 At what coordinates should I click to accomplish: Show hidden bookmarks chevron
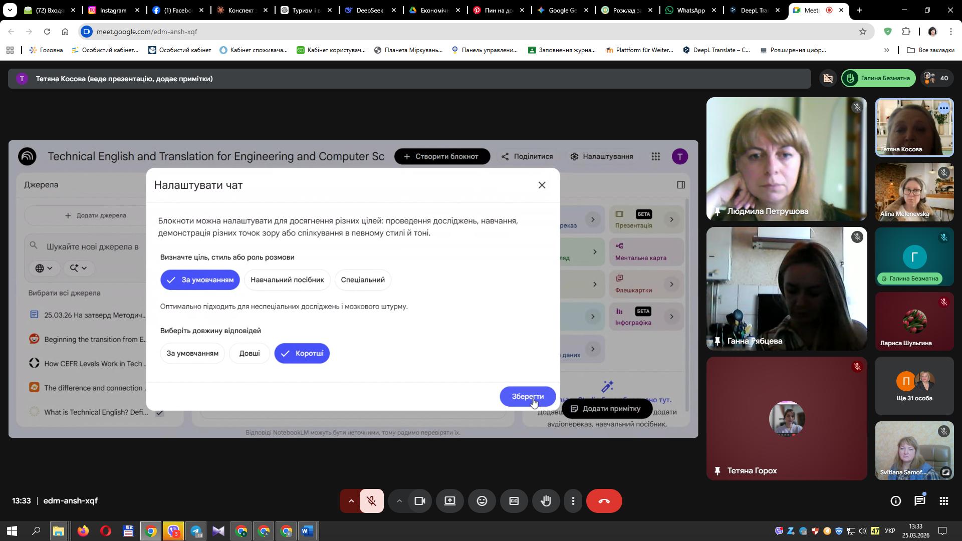pos(886,50)
